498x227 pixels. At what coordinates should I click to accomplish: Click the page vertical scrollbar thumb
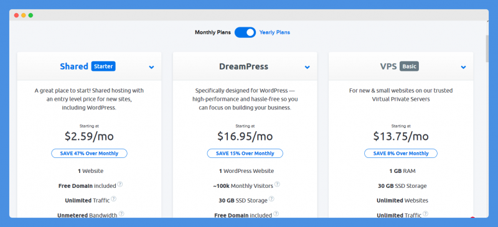(x=487, y=49)
